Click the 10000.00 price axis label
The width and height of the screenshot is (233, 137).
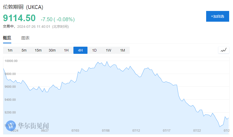point(11,61)
